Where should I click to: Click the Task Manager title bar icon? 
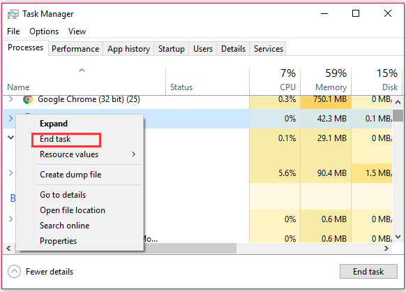coord(13,14)
